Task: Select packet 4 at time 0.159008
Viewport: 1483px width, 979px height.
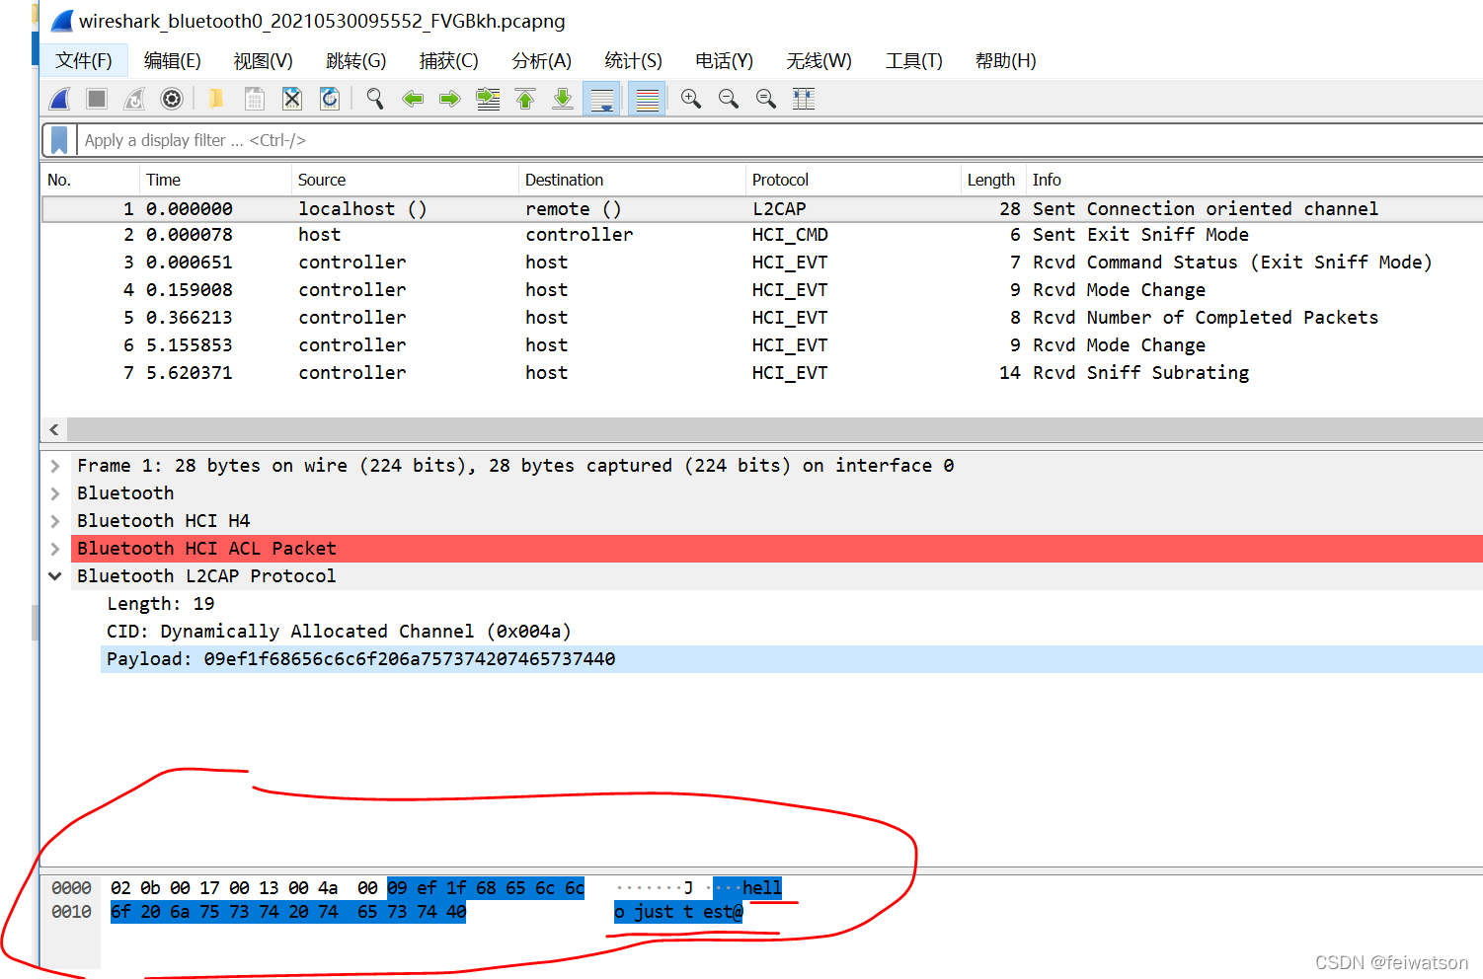Action: click(x=762, y=290)
